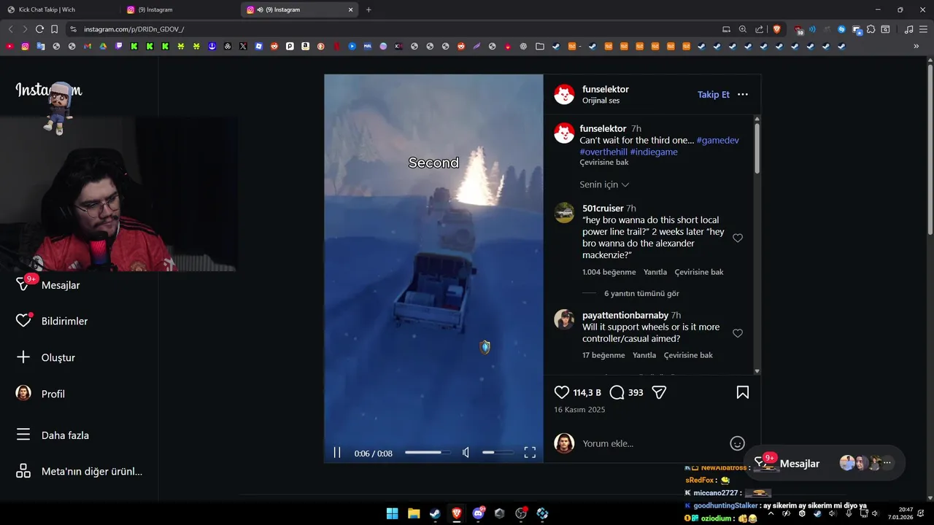
Task: Open the Gmail bookmark
Action: [x=88, y=46]
